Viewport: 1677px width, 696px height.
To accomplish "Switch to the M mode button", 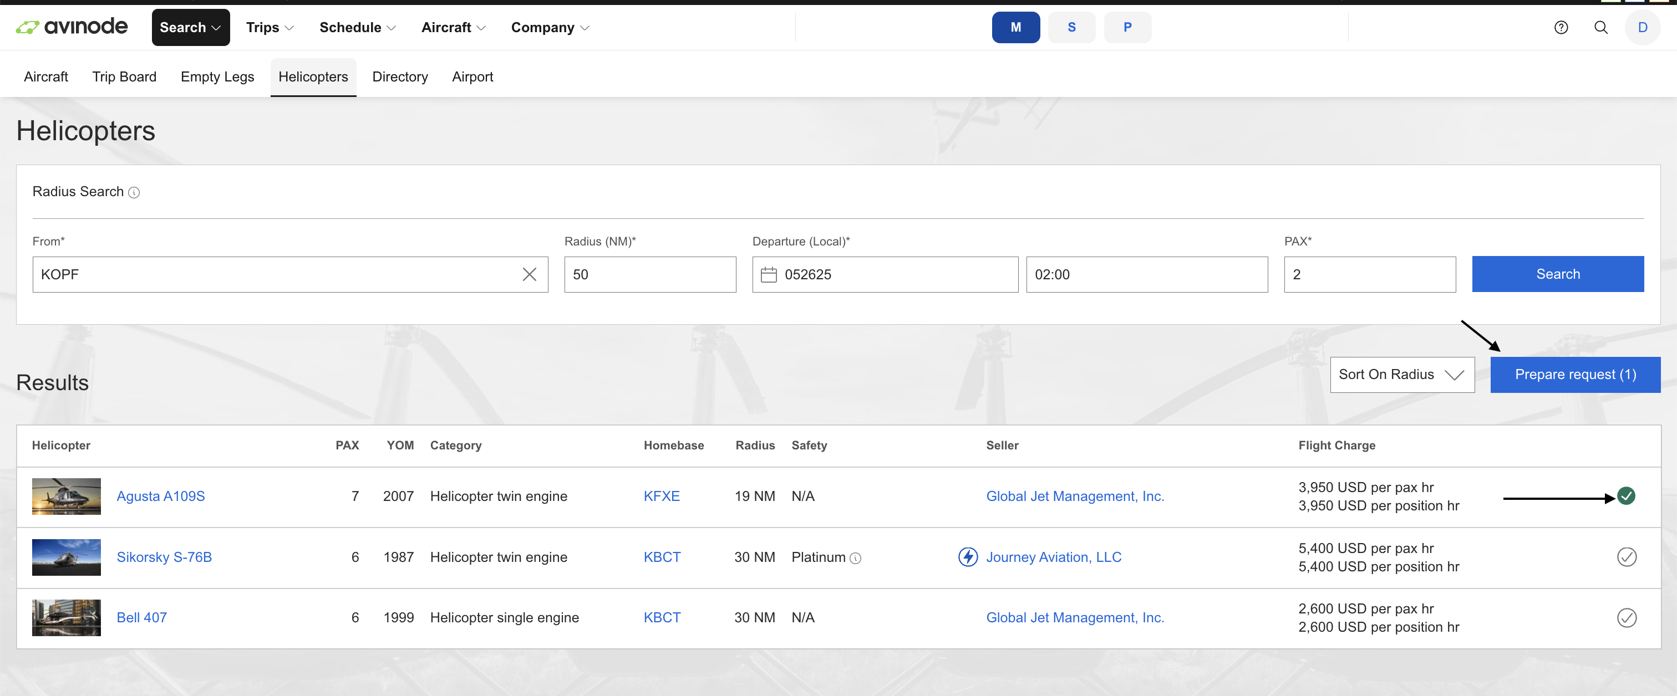I will 1015,27.
